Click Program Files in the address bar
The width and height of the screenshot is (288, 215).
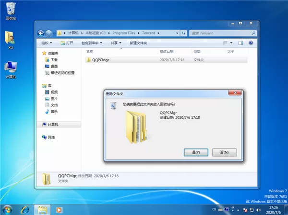tap(124, 33)
